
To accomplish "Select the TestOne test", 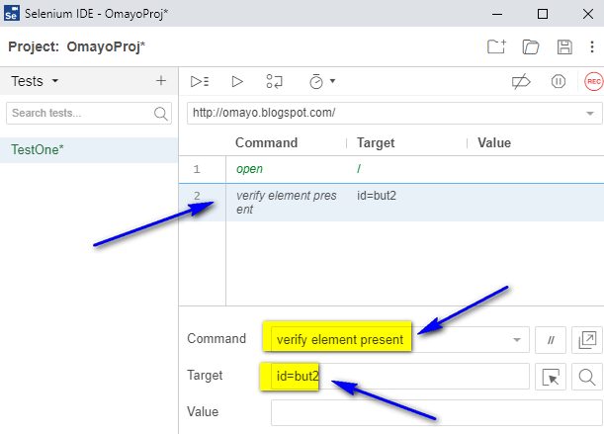I will point(89,150).
